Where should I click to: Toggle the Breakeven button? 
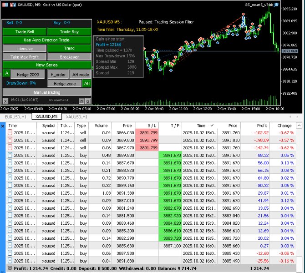[69, 57]
